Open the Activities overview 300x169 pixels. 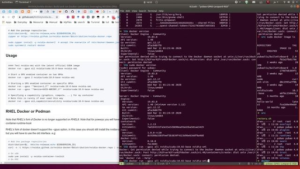pyautogui.click(x=7, y=2)
